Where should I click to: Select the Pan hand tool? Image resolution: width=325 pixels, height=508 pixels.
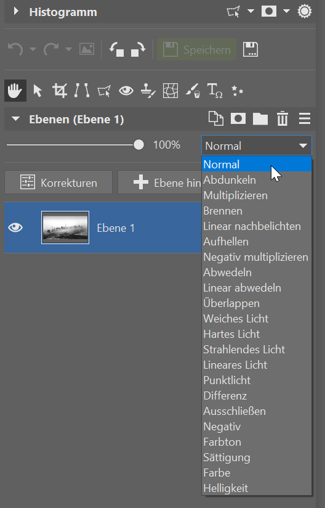(15, 91)
